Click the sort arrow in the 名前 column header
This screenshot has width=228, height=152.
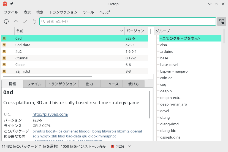(122, 31)
